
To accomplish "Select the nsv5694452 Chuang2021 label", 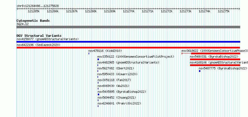I will point(116,97).
